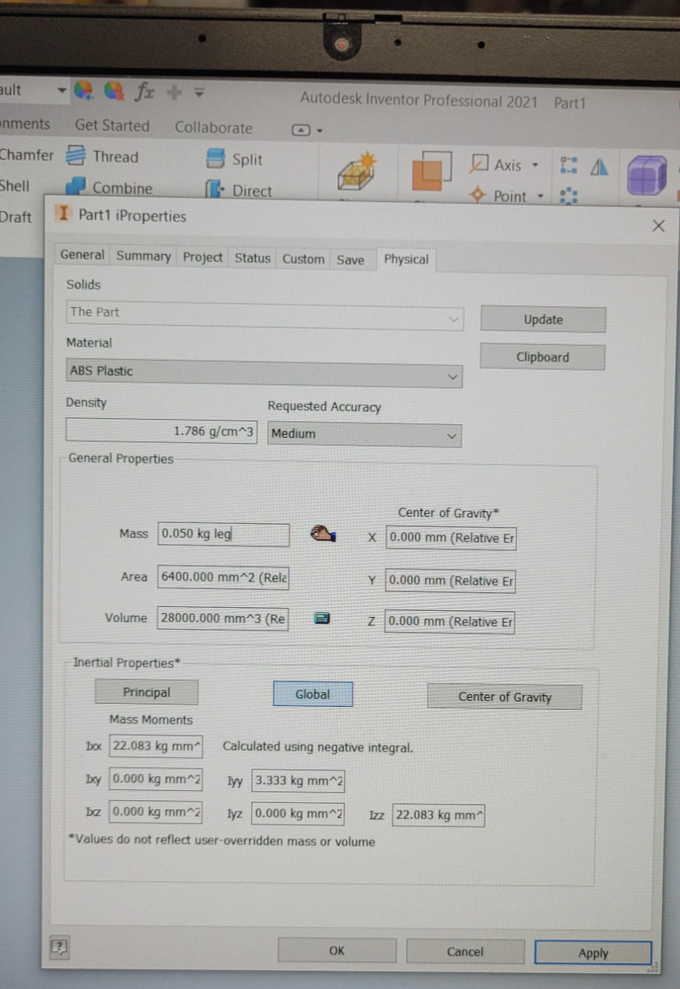680x989 pixels.
Task: Click the Center of Gravity Z field
Action: (450, 622)
